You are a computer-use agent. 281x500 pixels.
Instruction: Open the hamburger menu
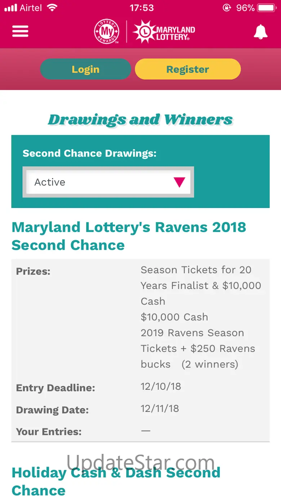point(20,31)
